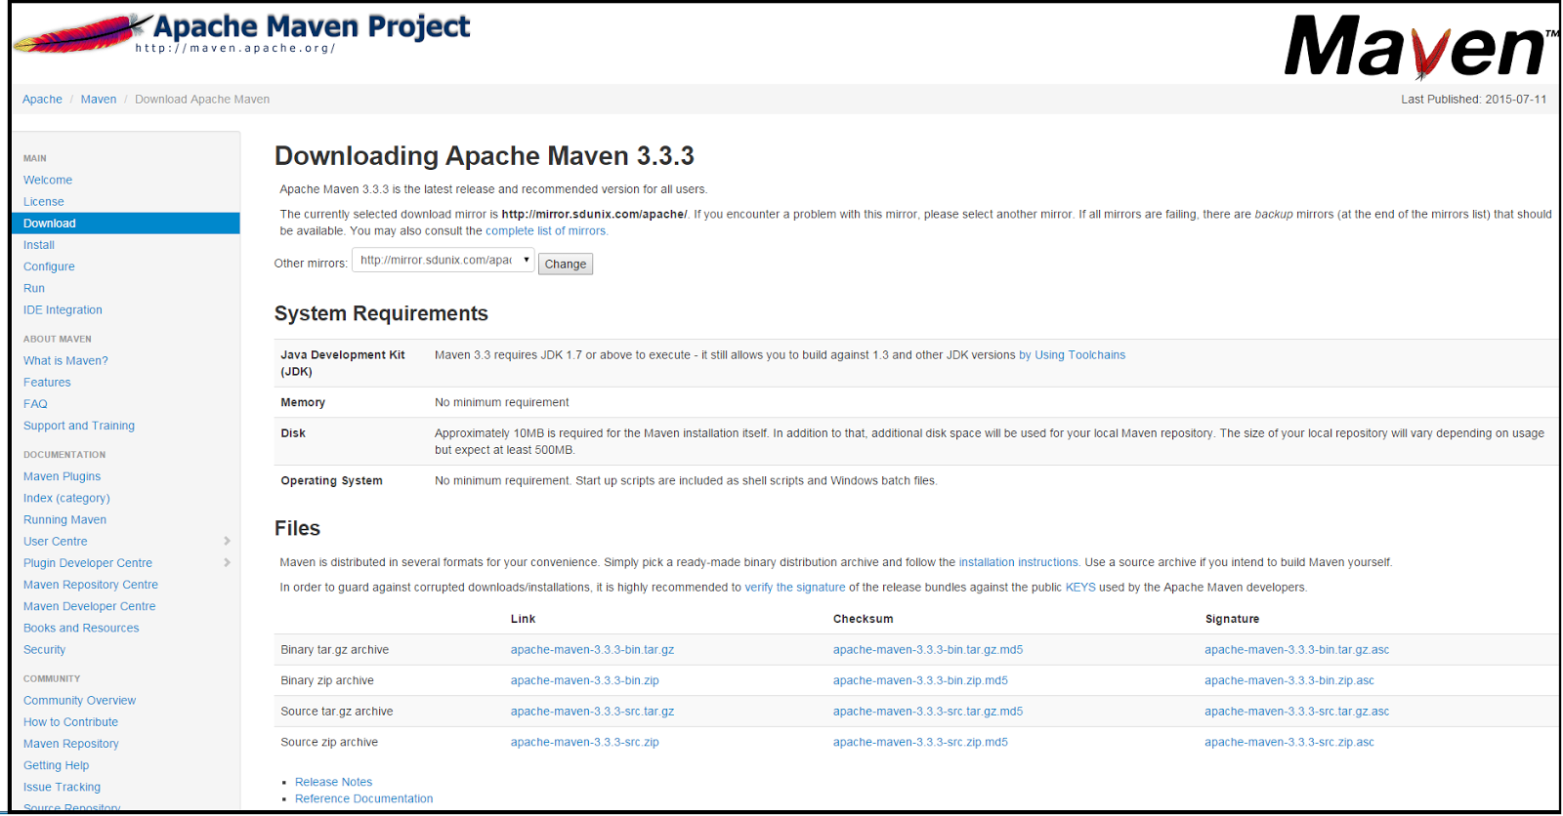1563x816 pixels.
Task: Open apache-maven-3.3.3-bin.tar.gz.asc signature
Action: tap(1296, 650)
